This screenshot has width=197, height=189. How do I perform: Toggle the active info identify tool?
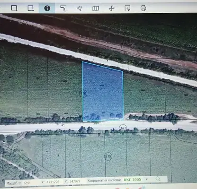[47, 8]
